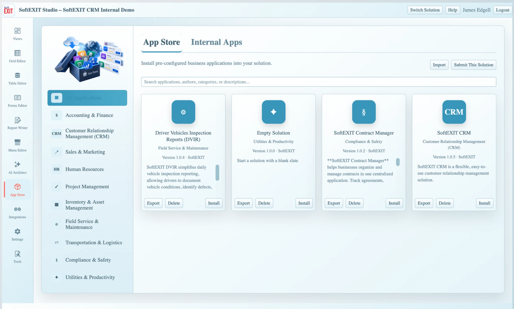Select the App Store cube icon
This screenshot has height=309, width=514.
point(17,187)
